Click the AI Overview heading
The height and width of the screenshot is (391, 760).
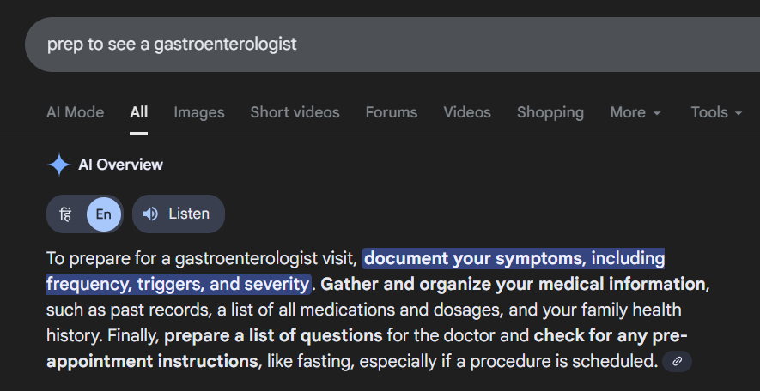(120, 165)
